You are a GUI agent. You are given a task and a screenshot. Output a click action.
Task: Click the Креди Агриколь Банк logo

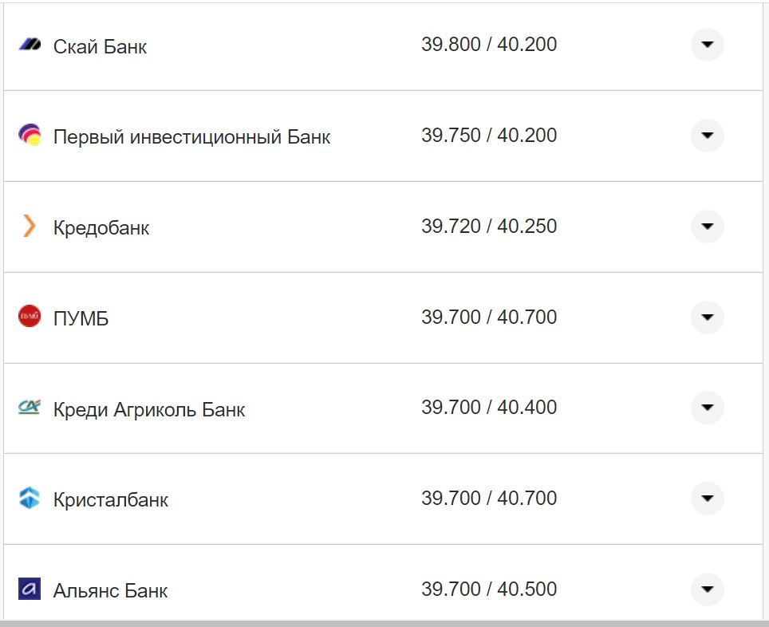click(30, 408)
